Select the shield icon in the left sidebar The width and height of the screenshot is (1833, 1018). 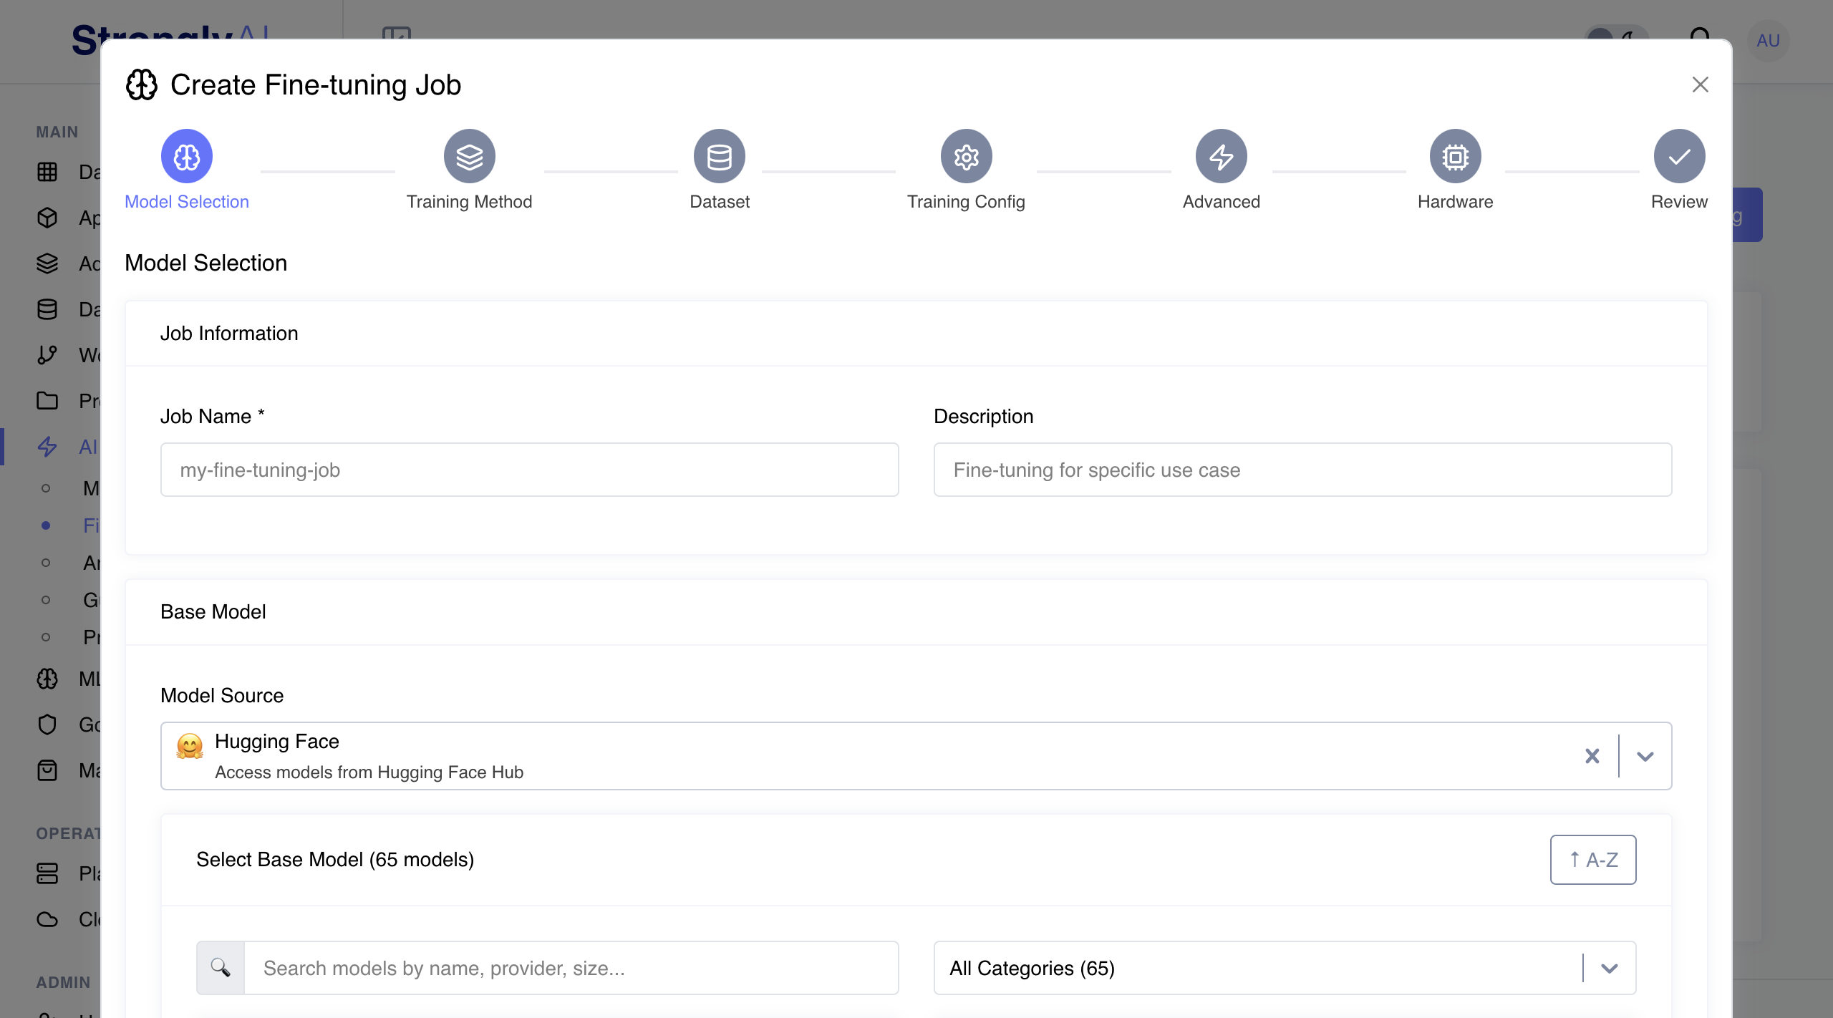[47, 724]
